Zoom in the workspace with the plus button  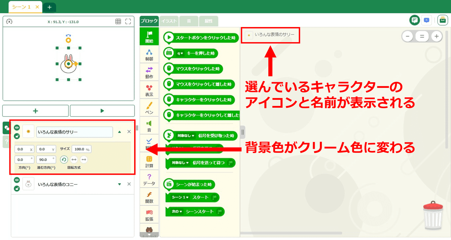pos(436,36)
